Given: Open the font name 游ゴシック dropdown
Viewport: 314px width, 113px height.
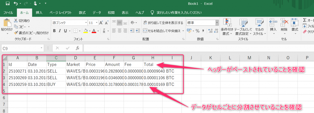Looking at the screenshot, I should pyautogui.click(x=86, y=23).
